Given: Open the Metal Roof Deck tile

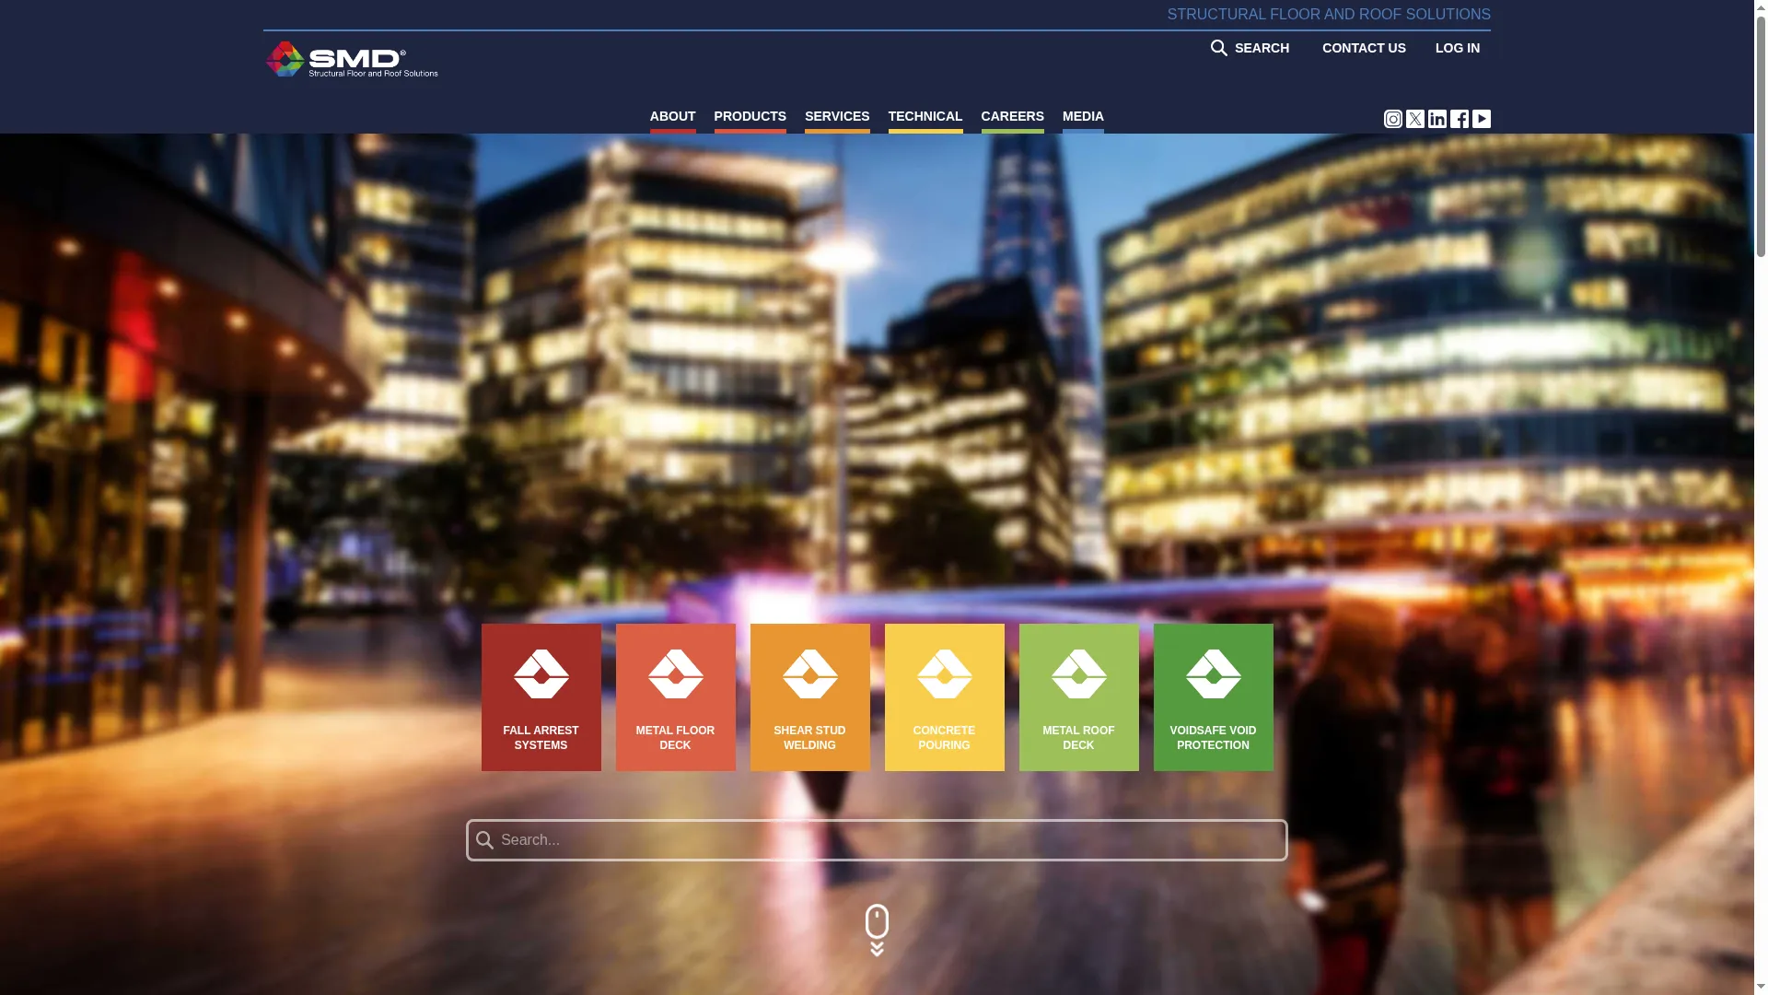Looking at the screenshot, I should 1078,697.
